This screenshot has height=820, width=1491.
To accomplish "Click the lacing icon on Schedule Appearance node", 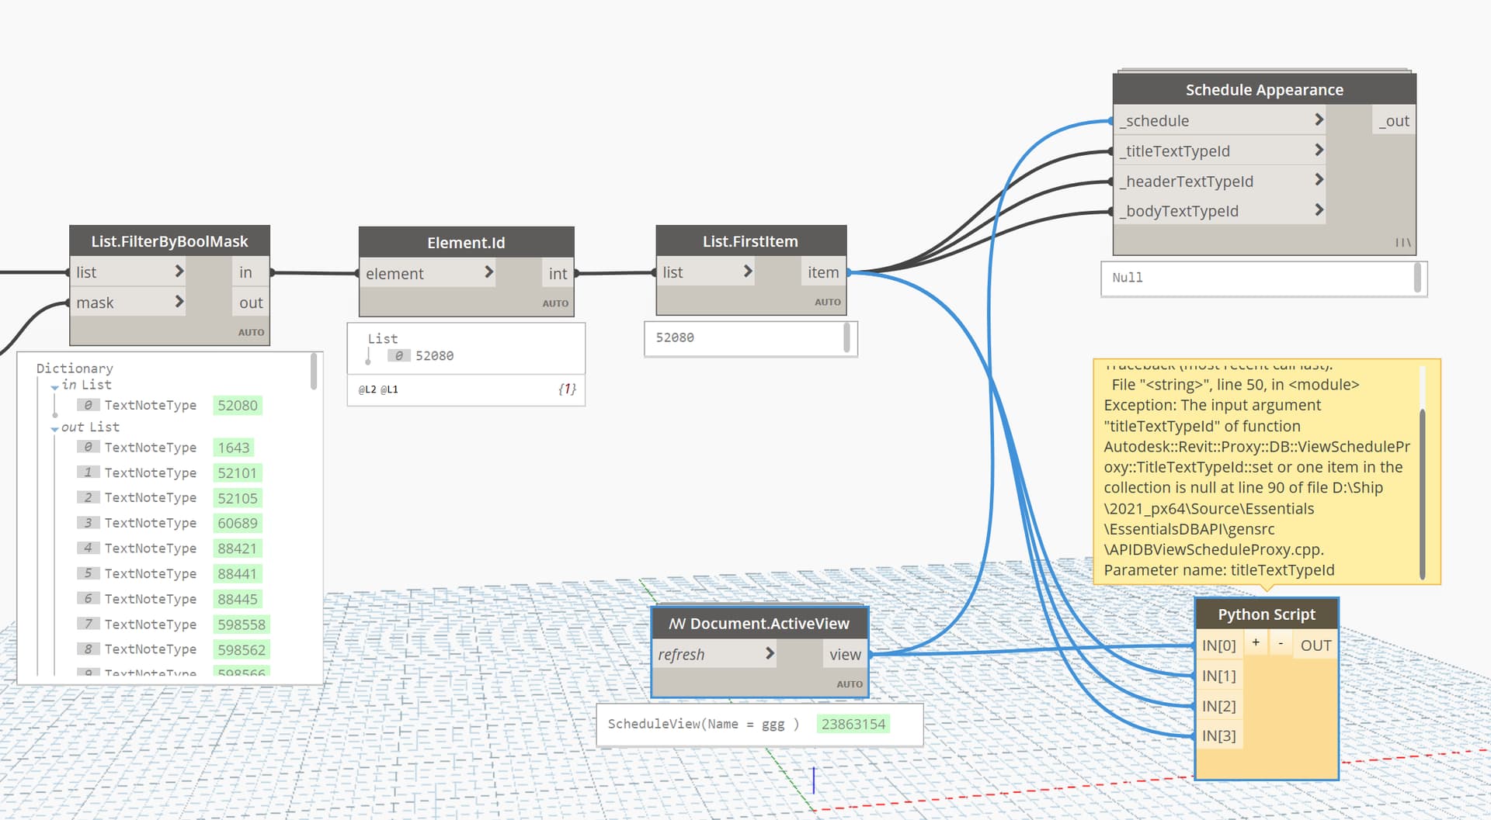I will point(1402,241).
